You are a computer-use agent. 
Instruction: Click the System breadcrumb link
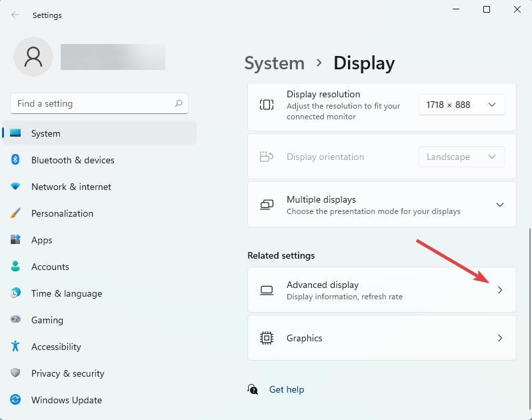point(275,63)
